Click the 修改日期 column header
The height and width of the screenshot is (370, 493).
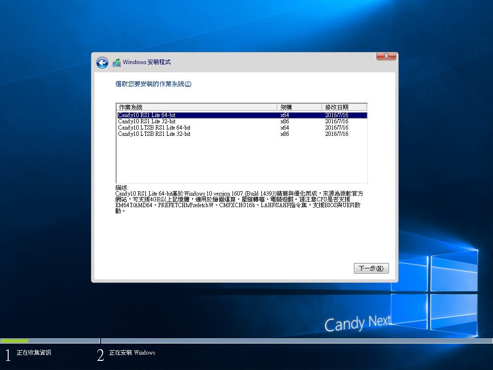(344, 107)
